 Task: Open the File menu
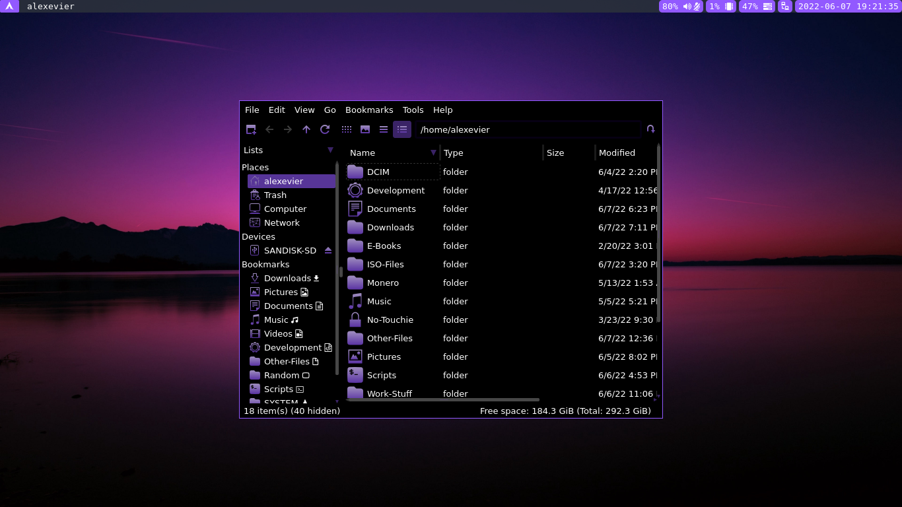(252, 110)
